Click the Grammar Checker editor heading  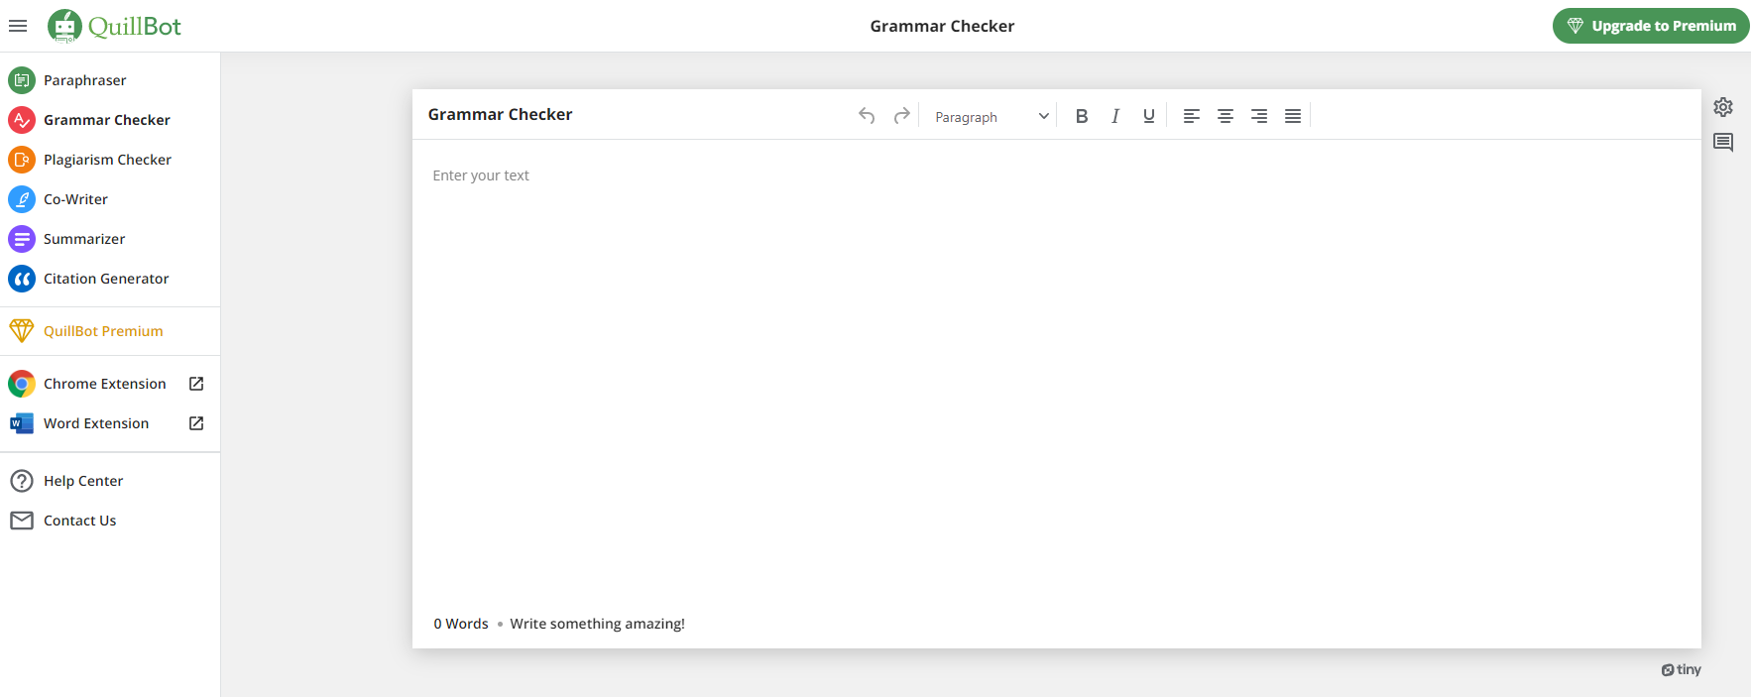500,114
